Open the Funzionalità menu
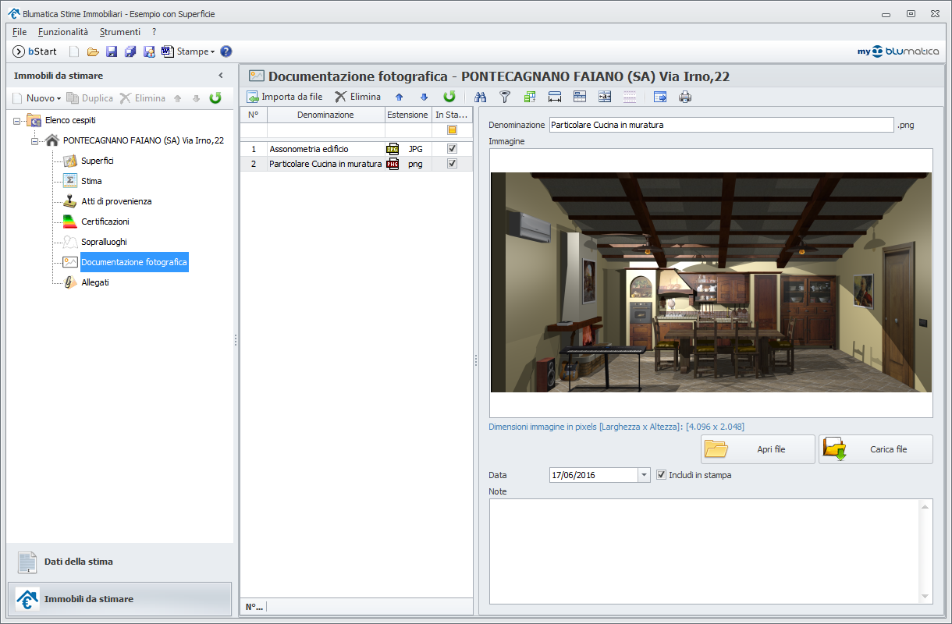The height and width of the screenshot is (624, 952). tap(63, 32)
